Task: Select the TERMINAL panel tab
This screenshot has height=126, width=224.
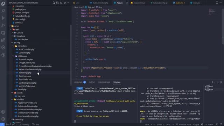Action: (x=117, y=82)
